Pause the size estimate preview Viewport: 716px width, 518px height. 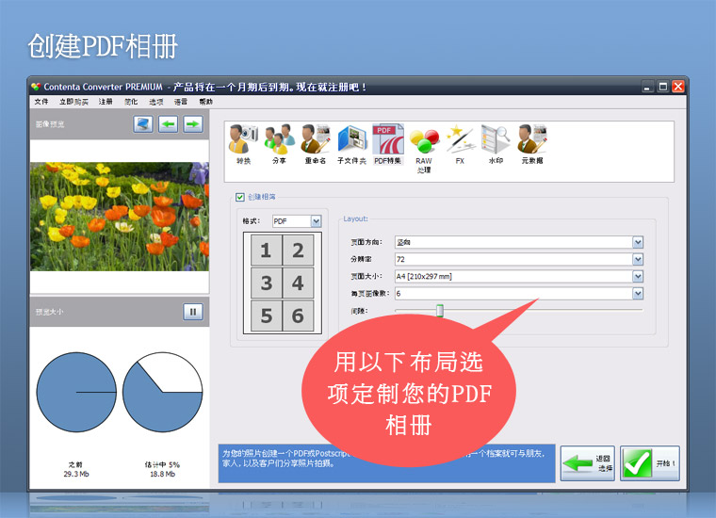click(192, 312)
